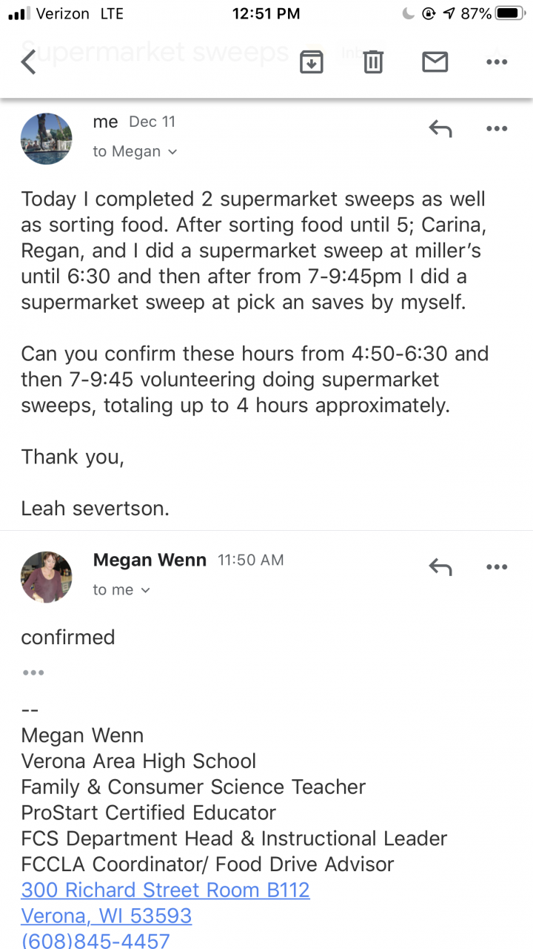Call the (608)845-4457 phone link
Viewport: 533px width, 949px height.
click(x=95, y=940)
